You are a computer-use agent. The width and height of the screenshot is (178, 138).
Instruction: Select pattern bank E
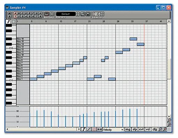point(30,13)
